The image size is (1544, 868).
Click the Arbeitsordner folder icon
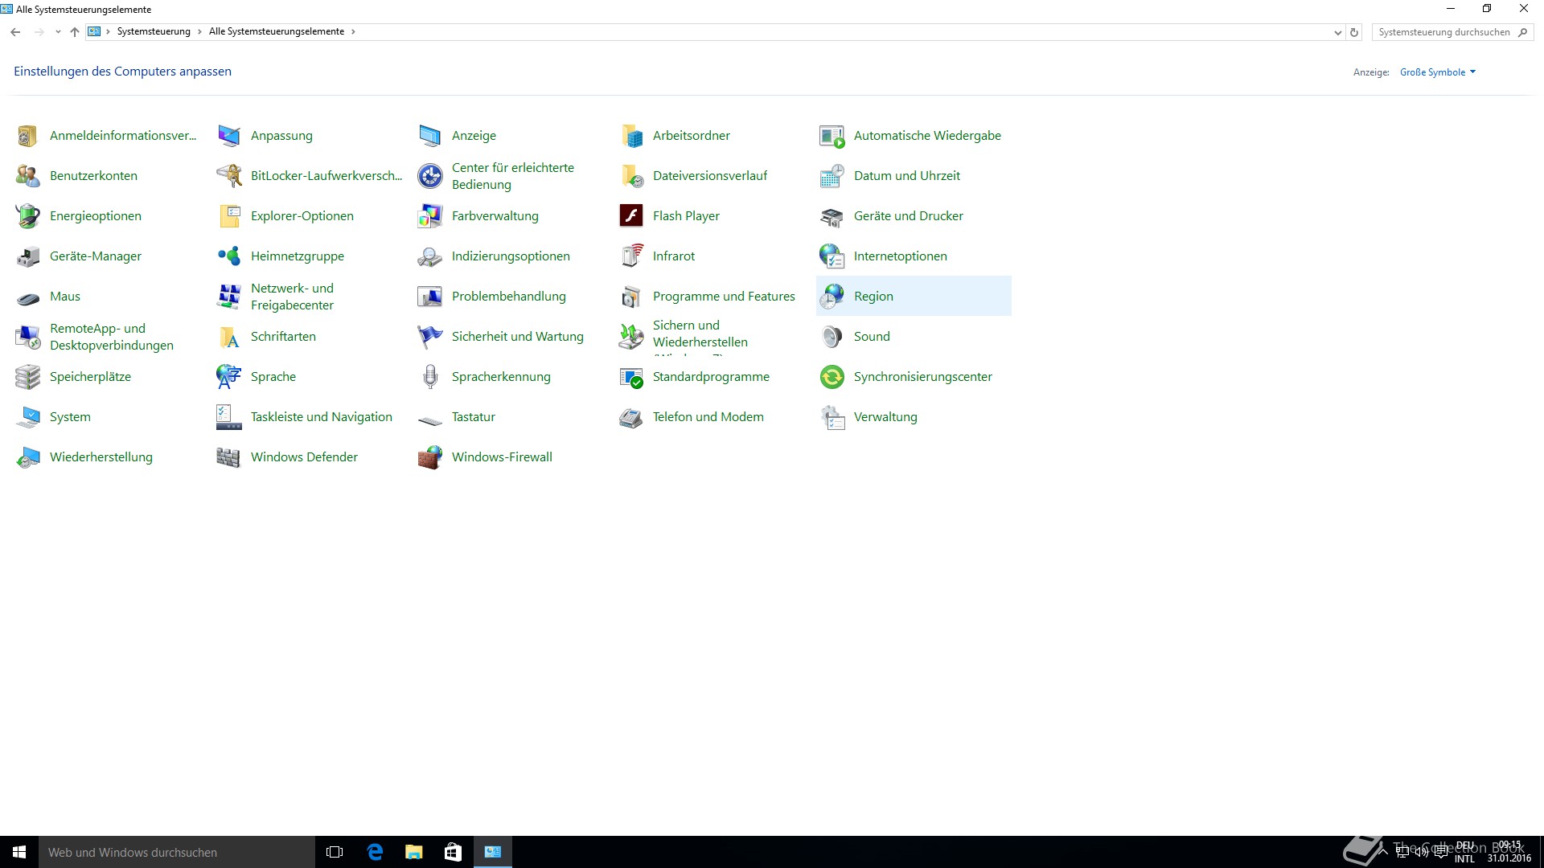coord(630,136)
